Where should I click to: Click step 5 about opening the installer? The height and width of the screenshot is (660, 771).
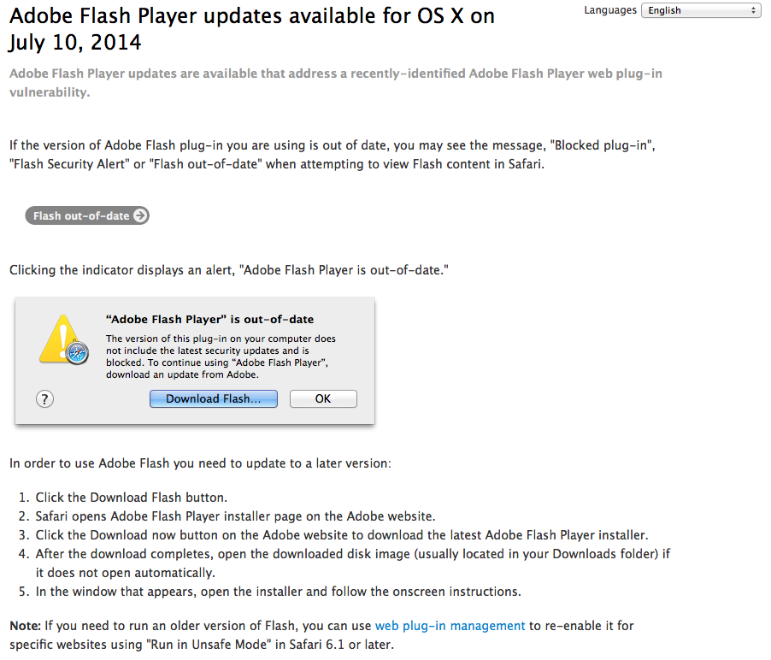tap(278, 592)
